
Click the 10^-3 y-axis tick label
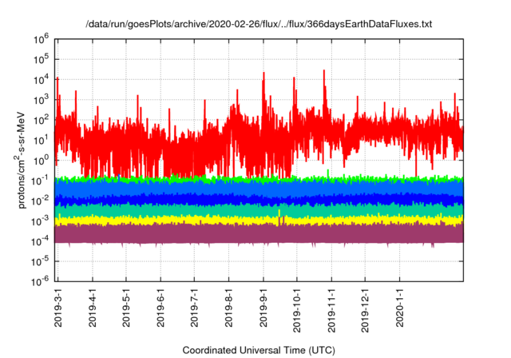click(40, 221)
